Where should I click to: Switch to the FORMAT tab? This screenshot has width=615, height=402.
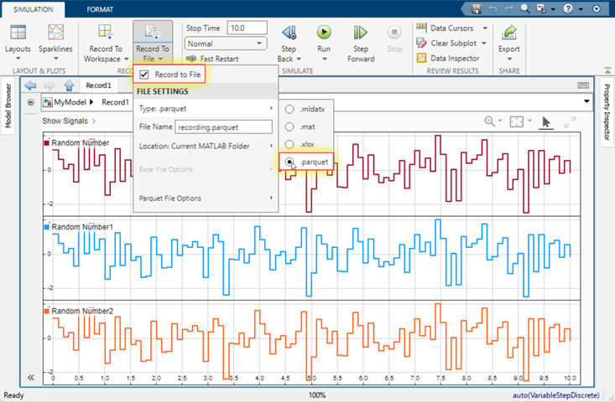coord(102,8)
